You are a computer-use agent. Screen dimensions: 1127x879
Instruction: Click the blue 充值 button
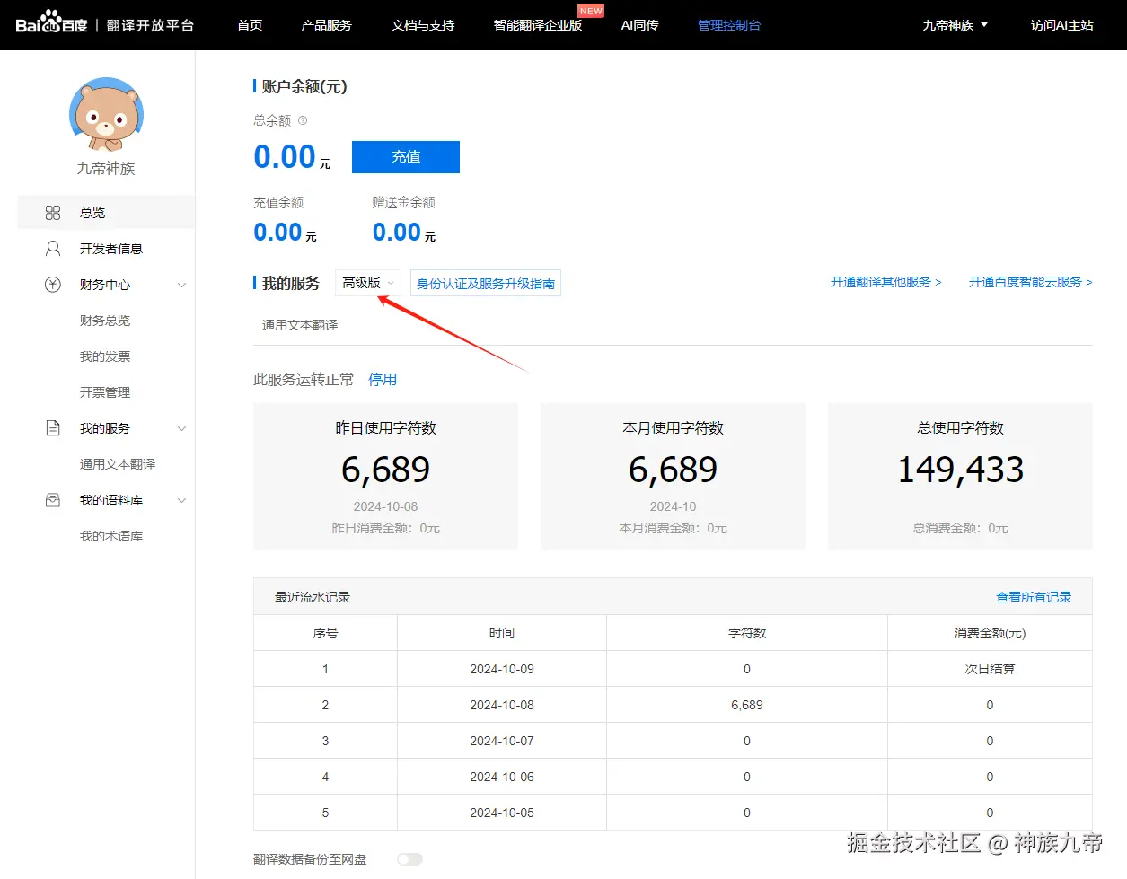[x=406, y=157]
